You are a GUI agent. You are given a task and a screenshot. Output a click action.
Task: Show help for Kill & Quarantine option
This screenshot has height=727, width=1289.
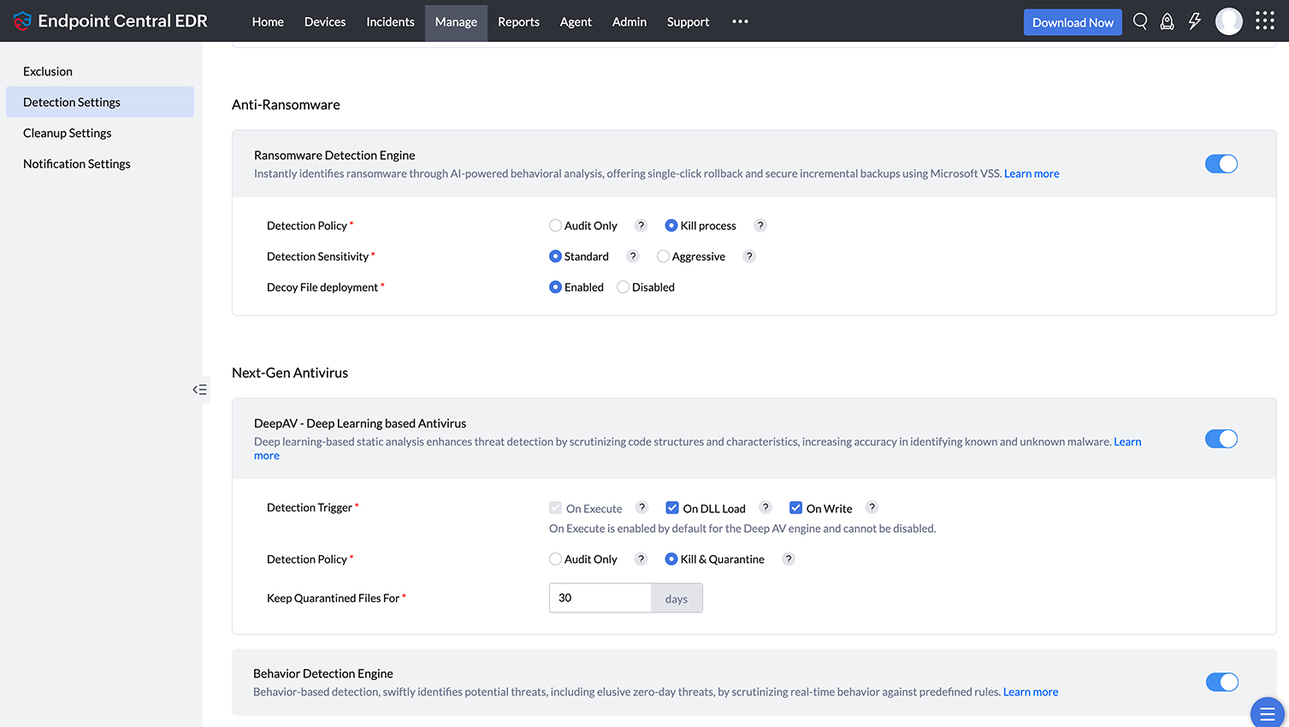click(789, 559)
